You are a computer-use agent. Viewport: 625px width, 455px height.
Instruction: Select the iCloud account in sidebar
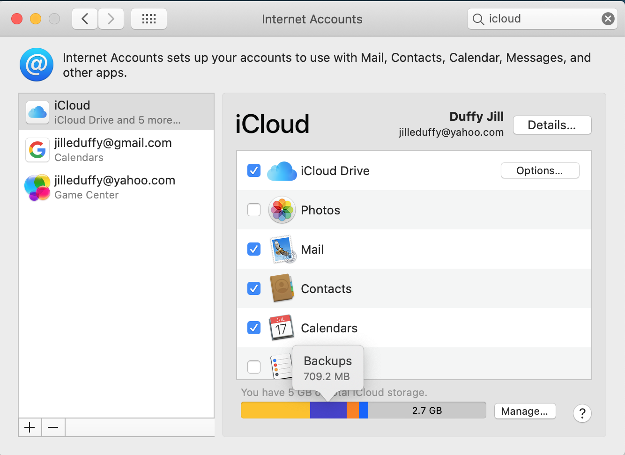(116, 112)
